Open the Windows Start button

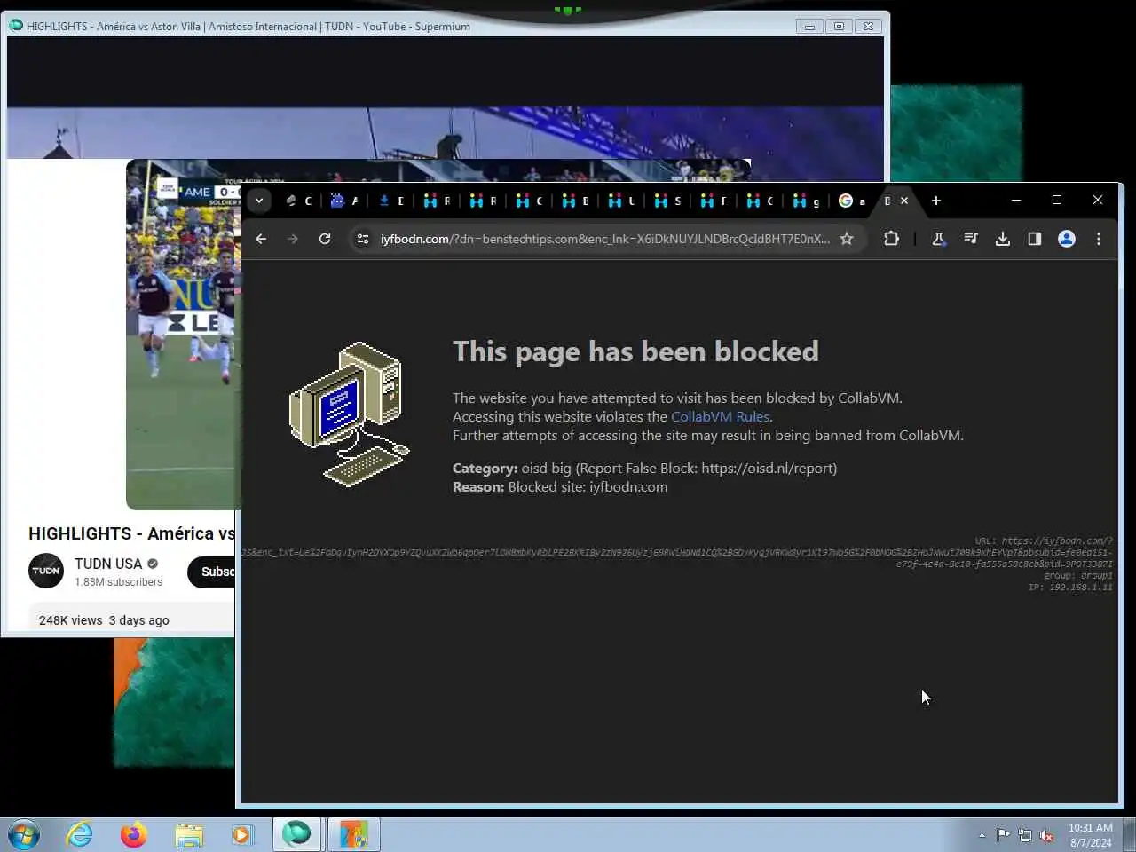click(23, 835)
